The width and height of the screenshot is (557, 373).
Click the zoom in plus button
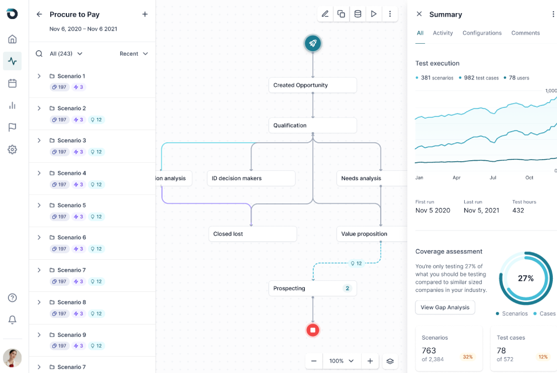coord(370,361)
